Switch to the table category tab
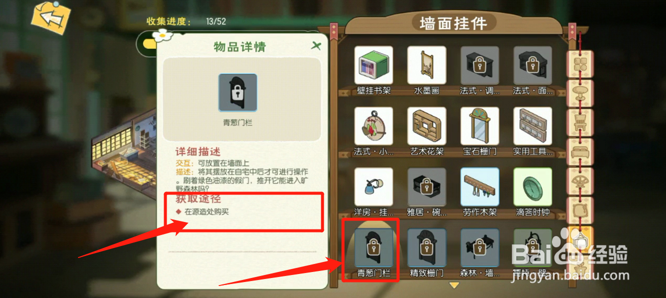The height and width of the screenshot is (298, 666). 580,93
